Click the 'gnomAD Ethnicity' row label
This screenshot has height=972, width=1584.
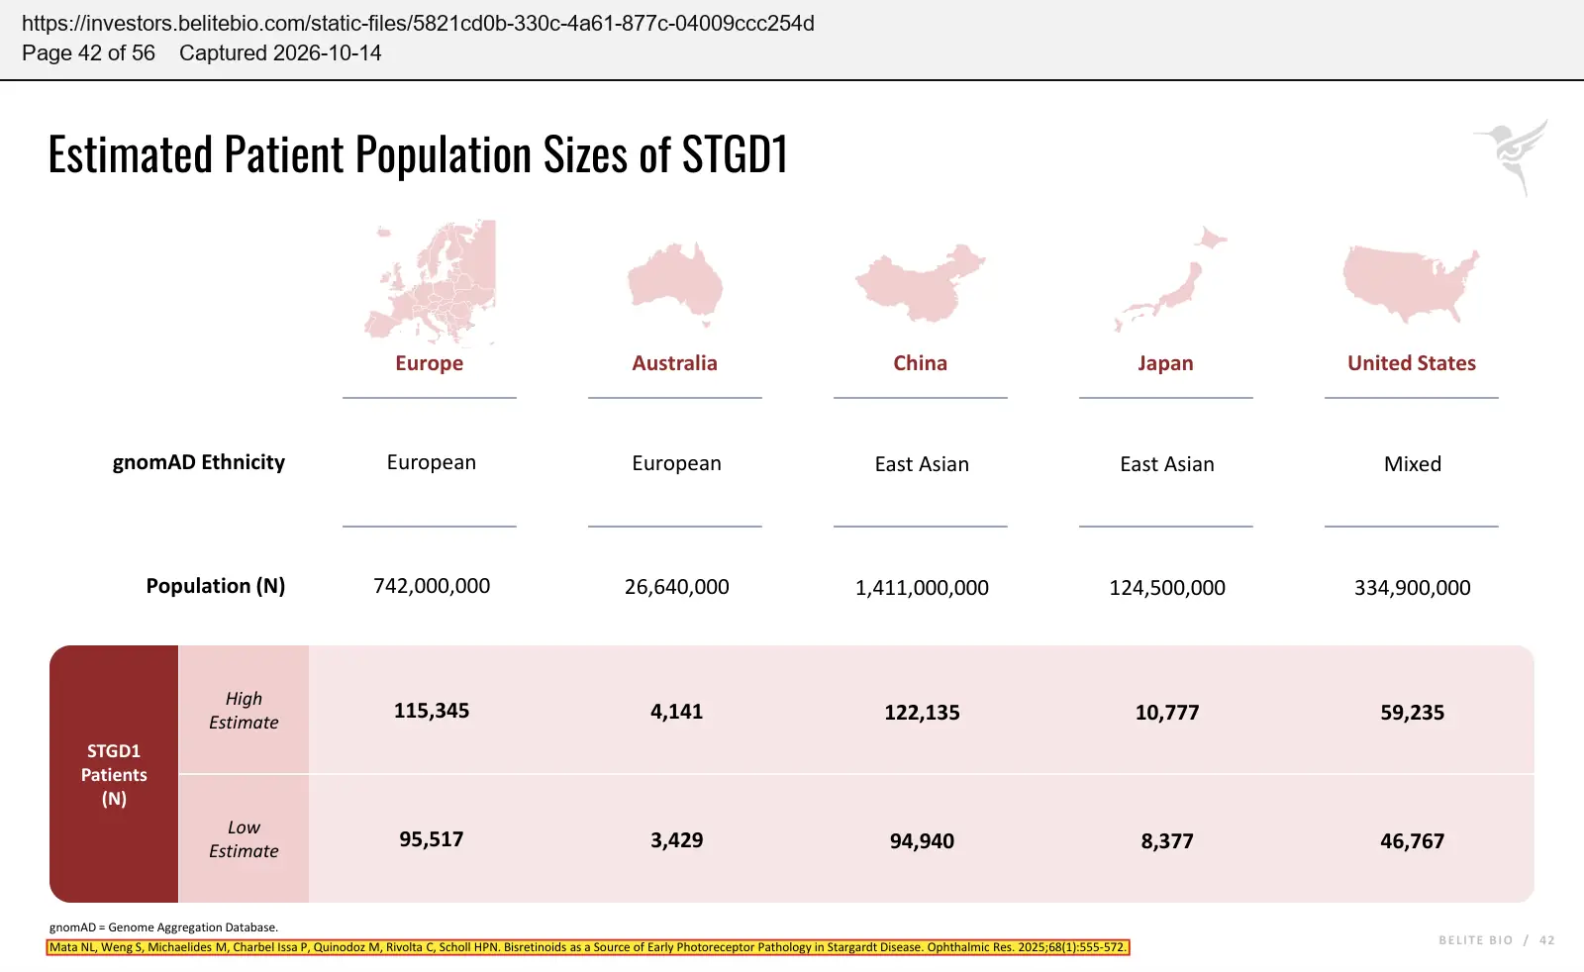click(x=199, y=462)
